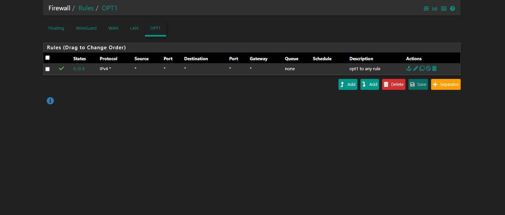Open the WAN rules tab
The width and height of the screenshot is (505, 215).
[x=113, y=28]
